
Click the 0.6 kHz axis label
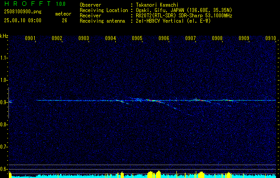click(x=4, y=169)
